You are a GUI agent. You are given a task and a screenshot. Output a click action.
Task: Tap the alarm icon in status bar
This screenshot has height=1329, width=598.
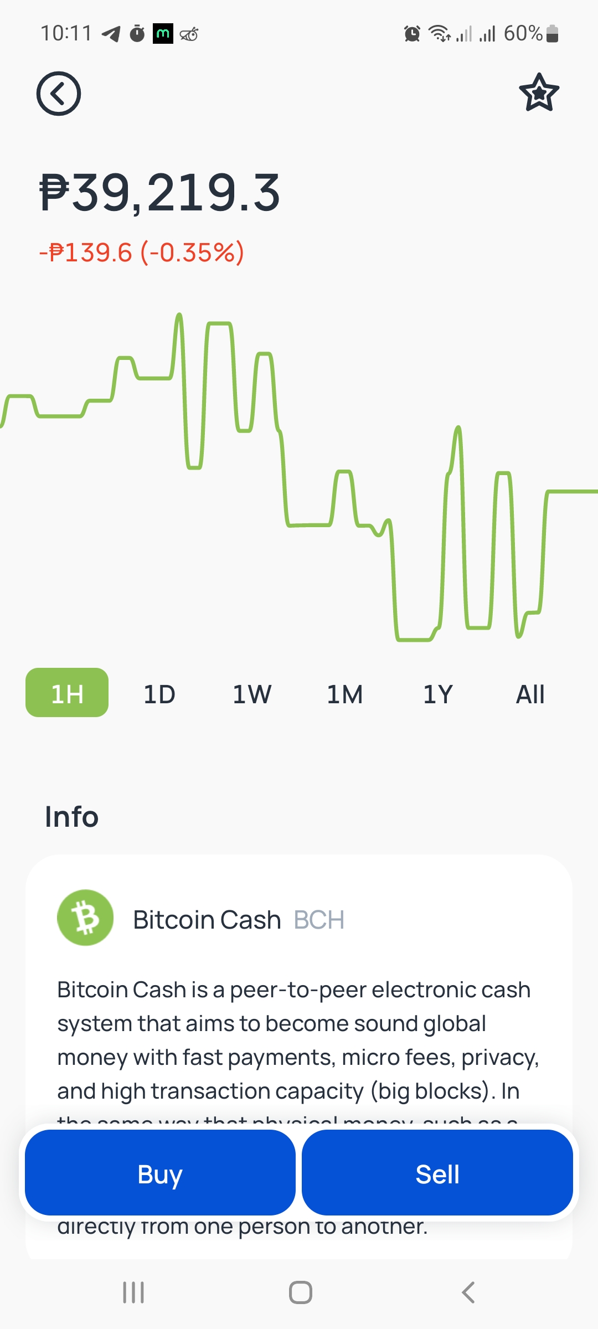(412, 34)
